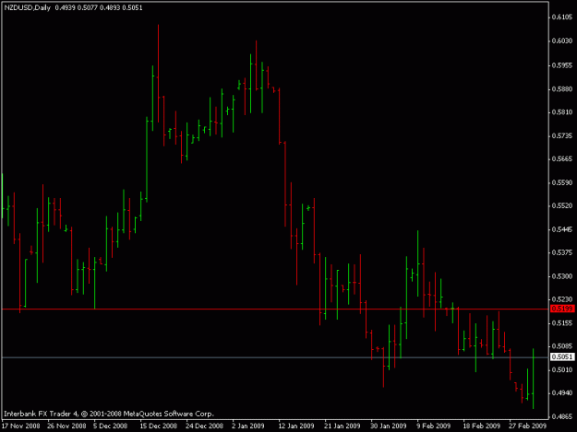Click the red 0.5199 price label

(562, 309)
